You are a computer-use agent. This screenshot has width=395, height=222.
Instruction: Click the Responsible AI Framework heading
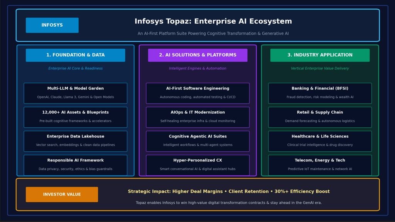point(75,160)
